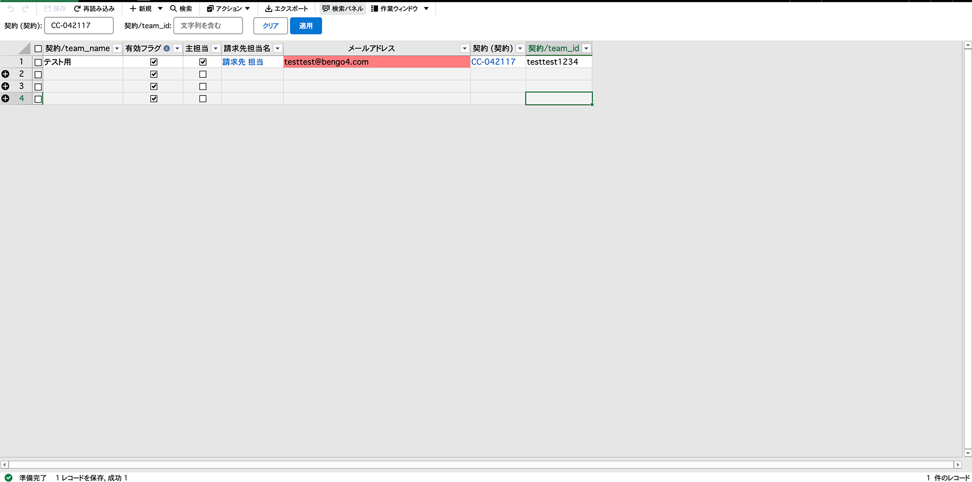Open the アクション menu
Viewport: 972px width, 482px height.
228,9
